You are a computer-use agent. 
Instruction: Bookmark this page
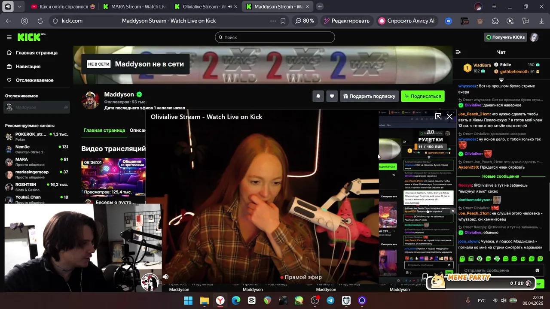point(283,21)
